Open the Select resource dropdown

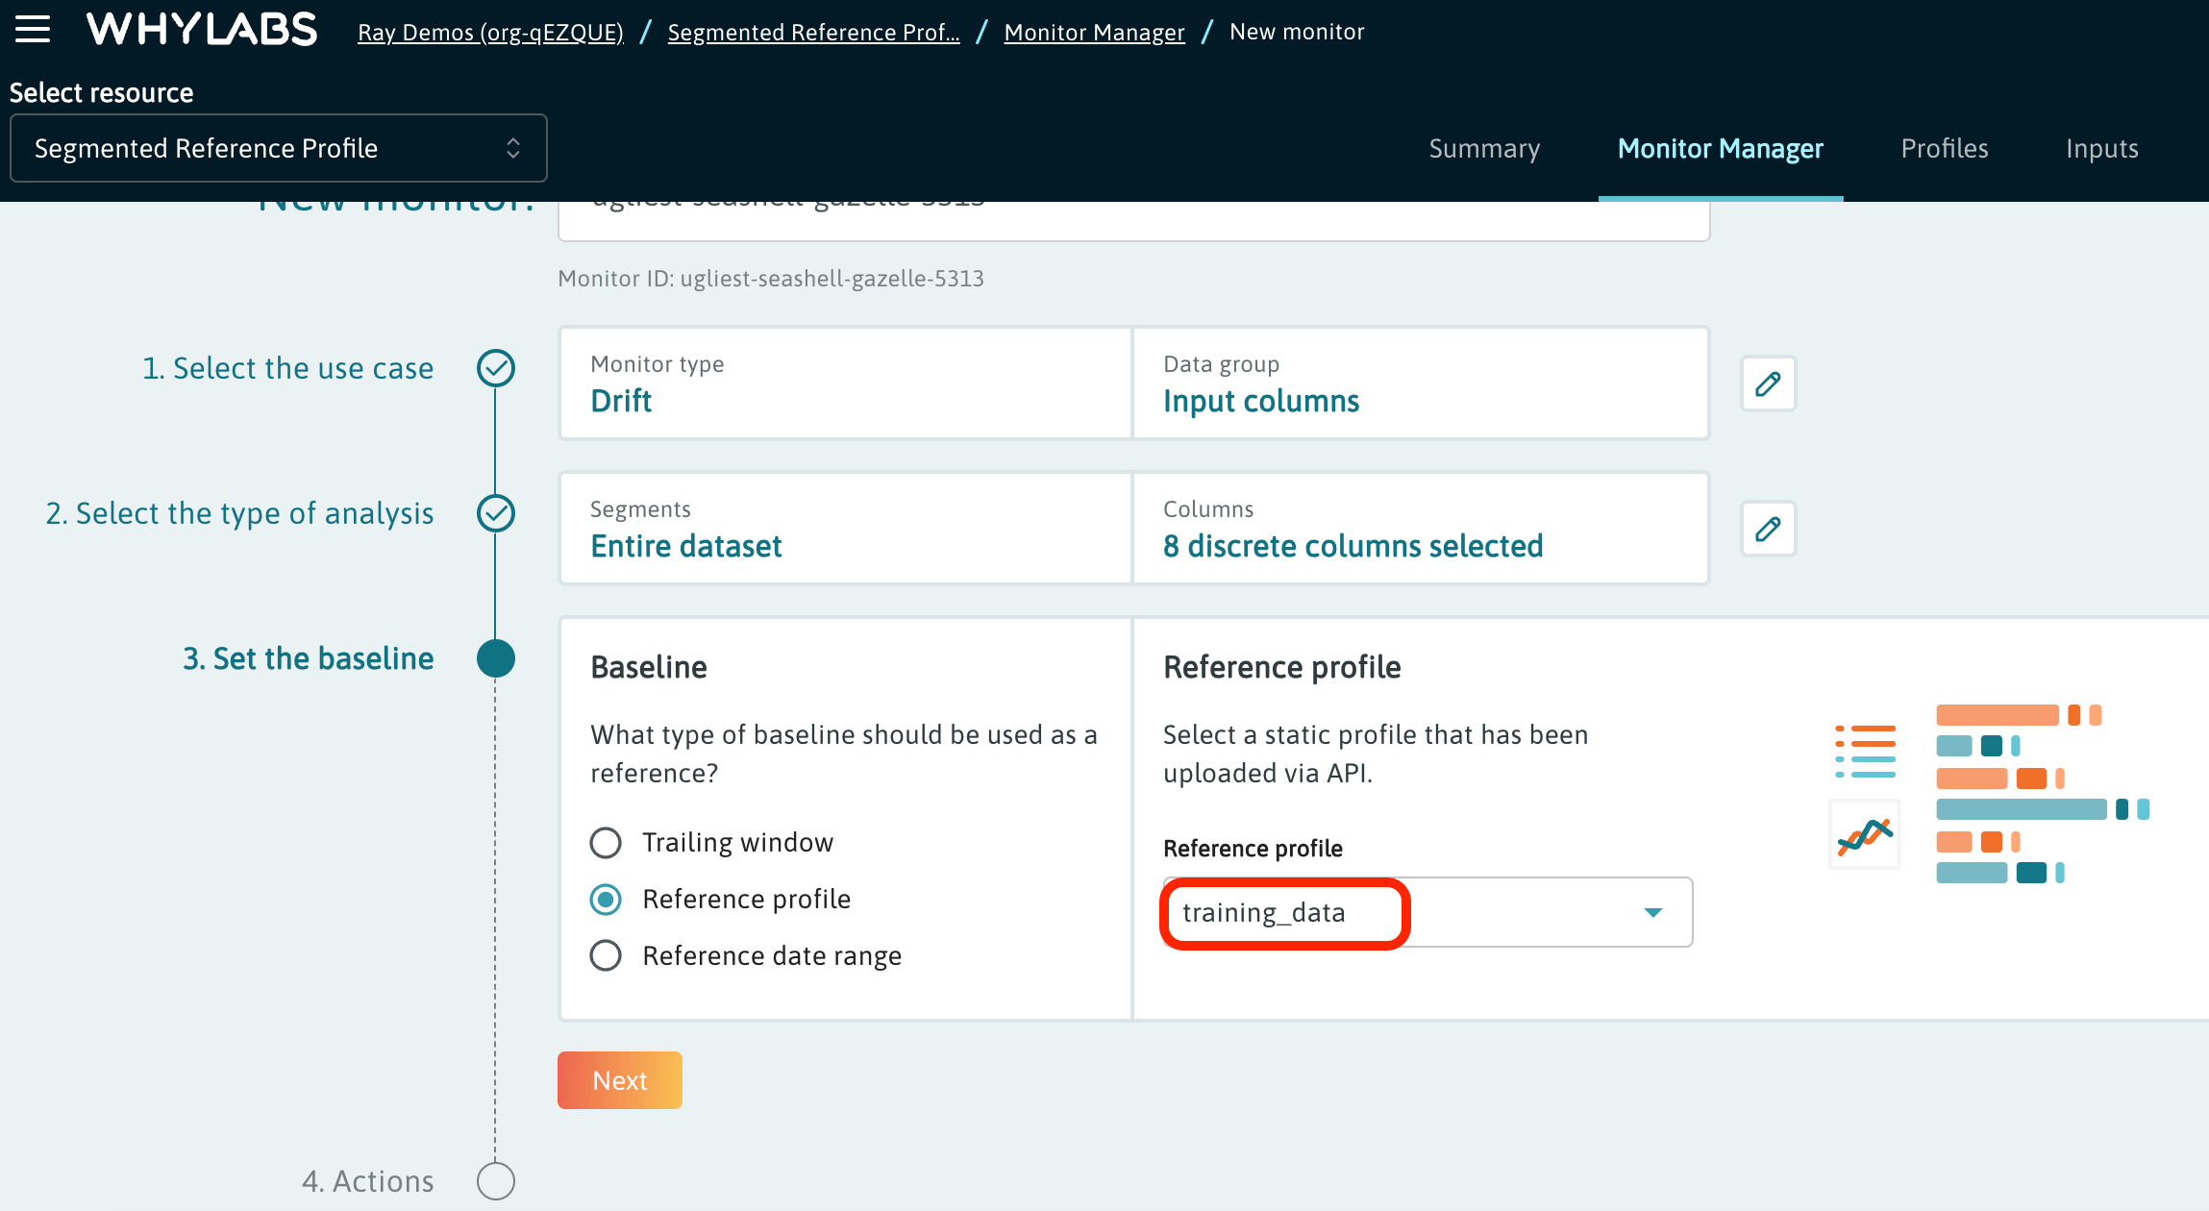coord(278,148)
